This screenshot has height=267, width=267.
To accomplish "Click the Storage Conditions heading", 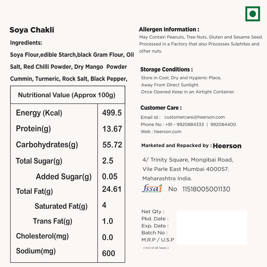I will [166, 70].
